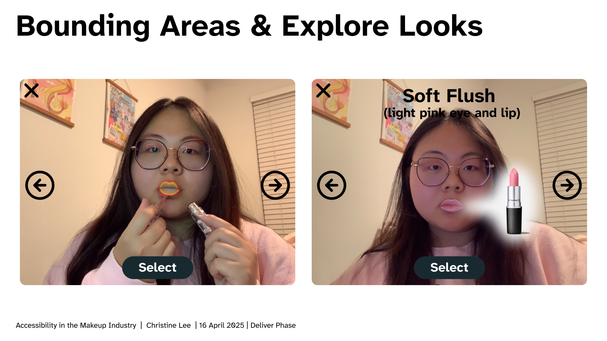Tap the pink lips in Soft Flush preview
This screenshot has height=341, width=607.
(x=451, y=205)
